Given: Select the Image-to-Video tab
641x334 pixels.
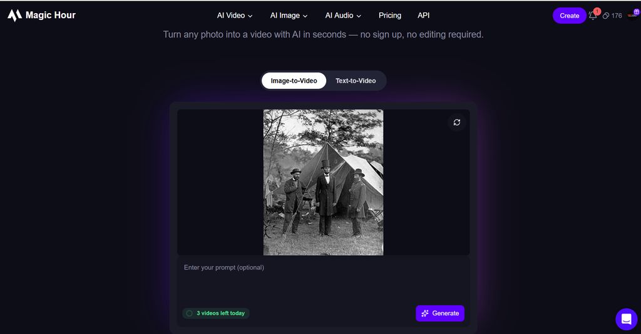Looking at the screenshot, I should (294, 81).
